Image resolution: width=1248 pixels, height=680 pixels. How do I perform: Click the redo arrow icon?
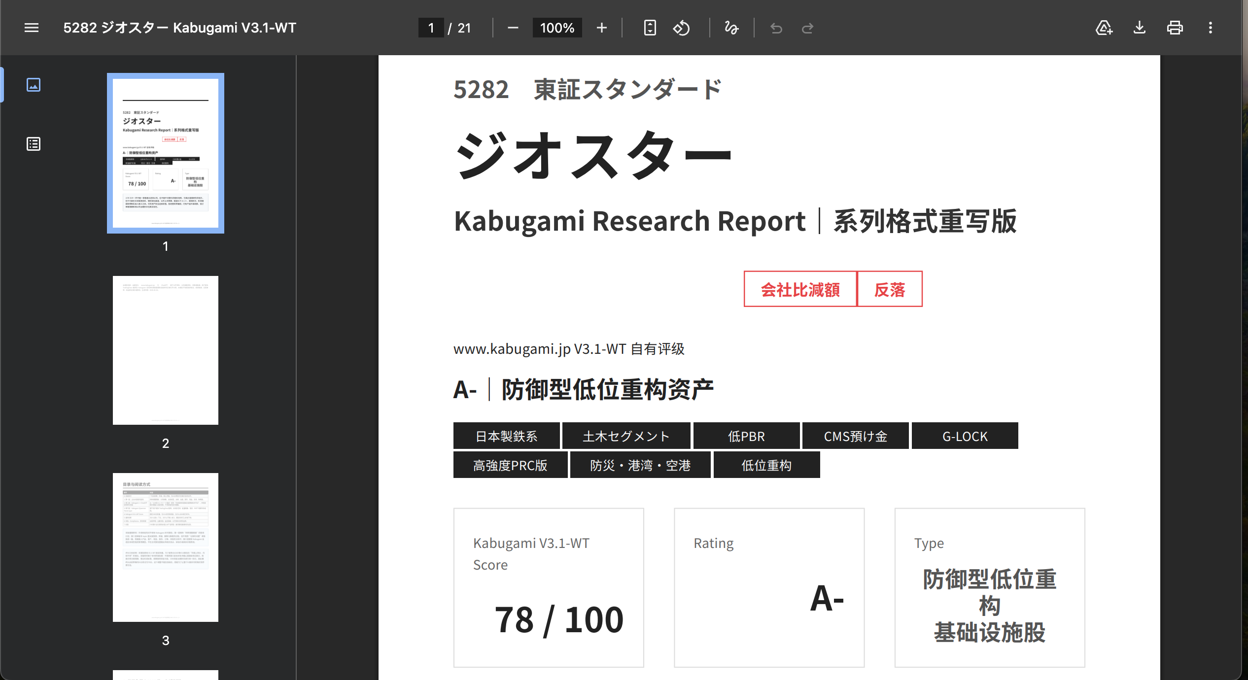[807, 28]
